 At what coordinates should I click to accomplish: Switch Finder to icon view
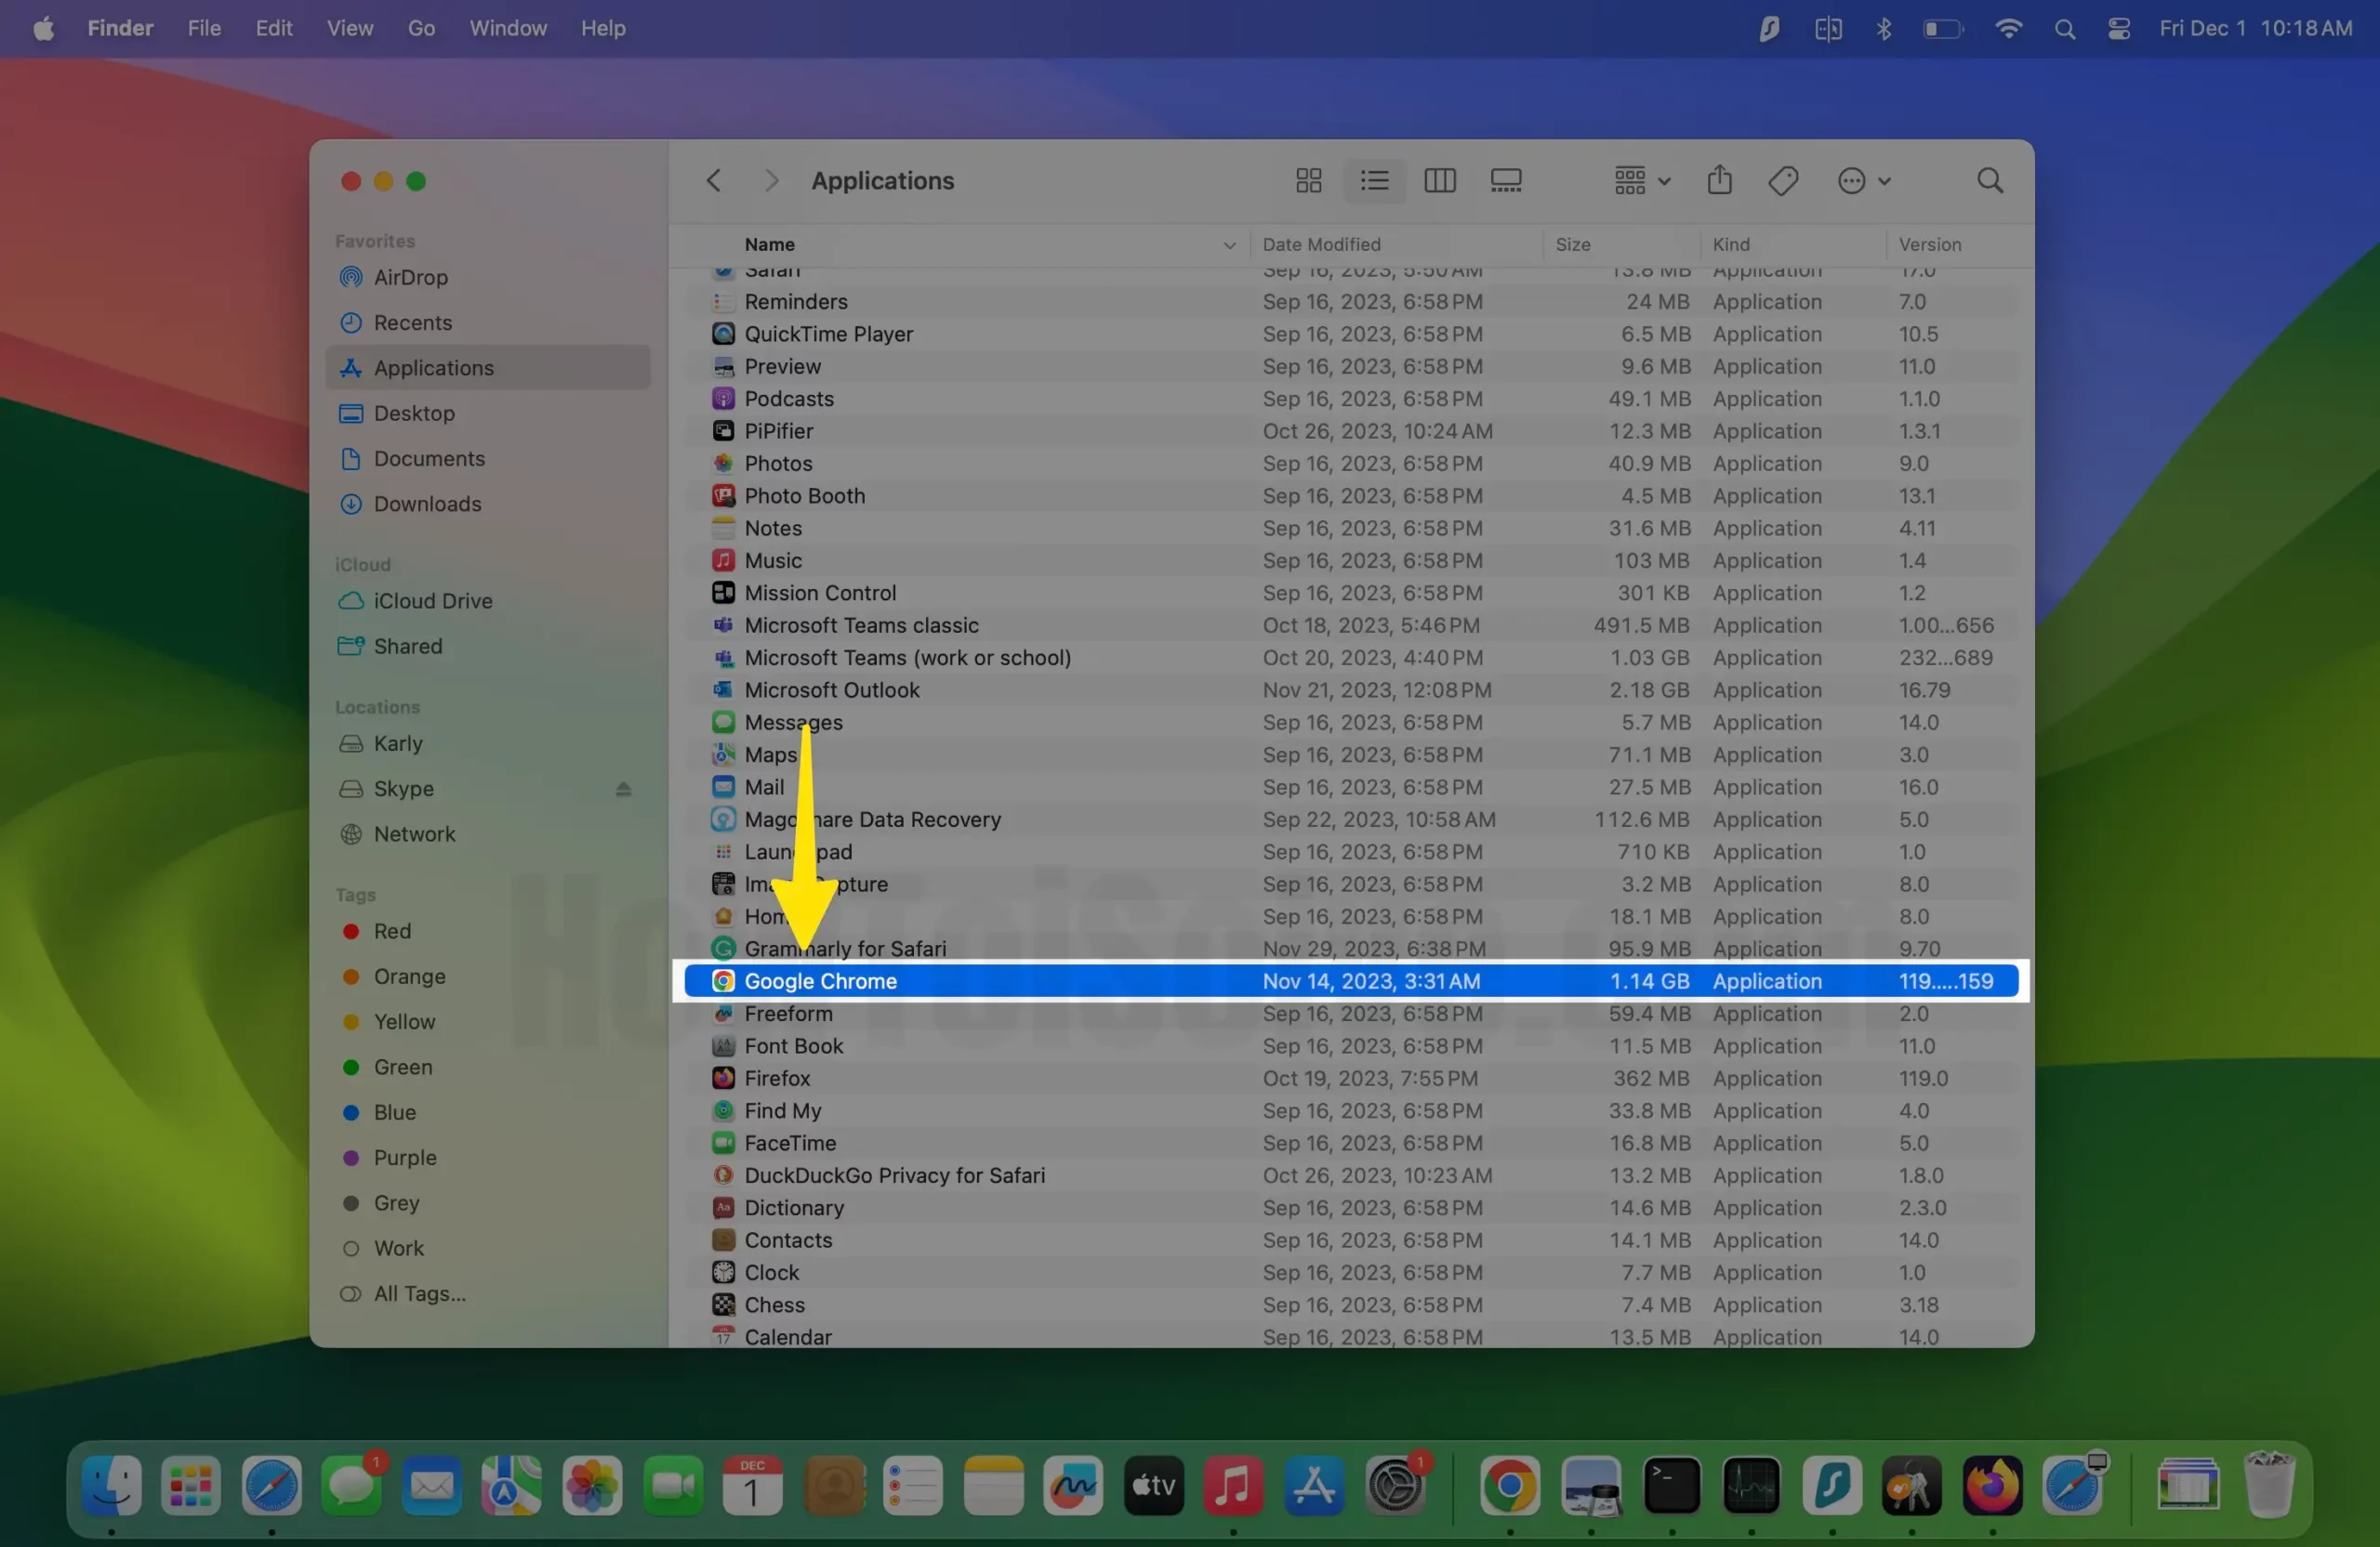(x=1308, y=181)
